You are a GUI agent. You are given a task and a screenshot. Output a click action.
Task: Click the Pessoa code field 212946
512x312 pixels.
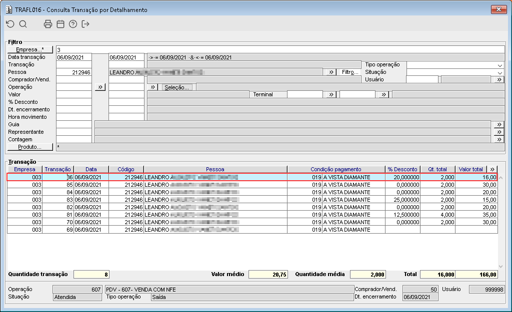pyautogui.click(x=74, y=72)
